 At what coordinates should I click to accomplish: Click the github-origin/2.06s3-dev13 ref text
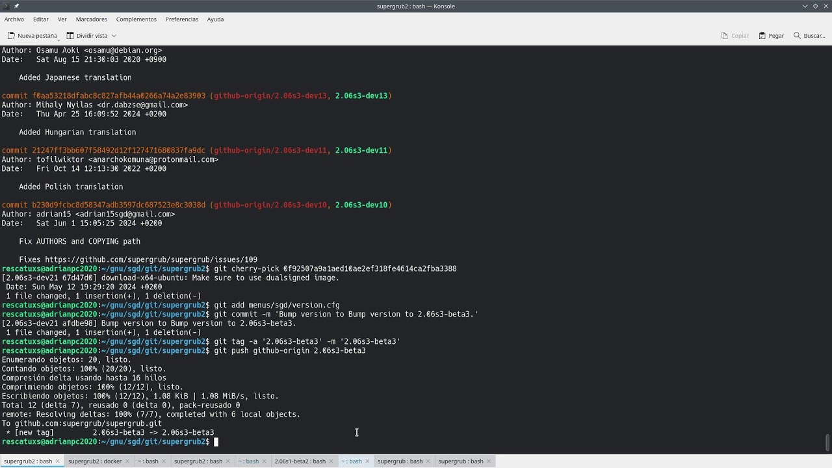[270, 96]
